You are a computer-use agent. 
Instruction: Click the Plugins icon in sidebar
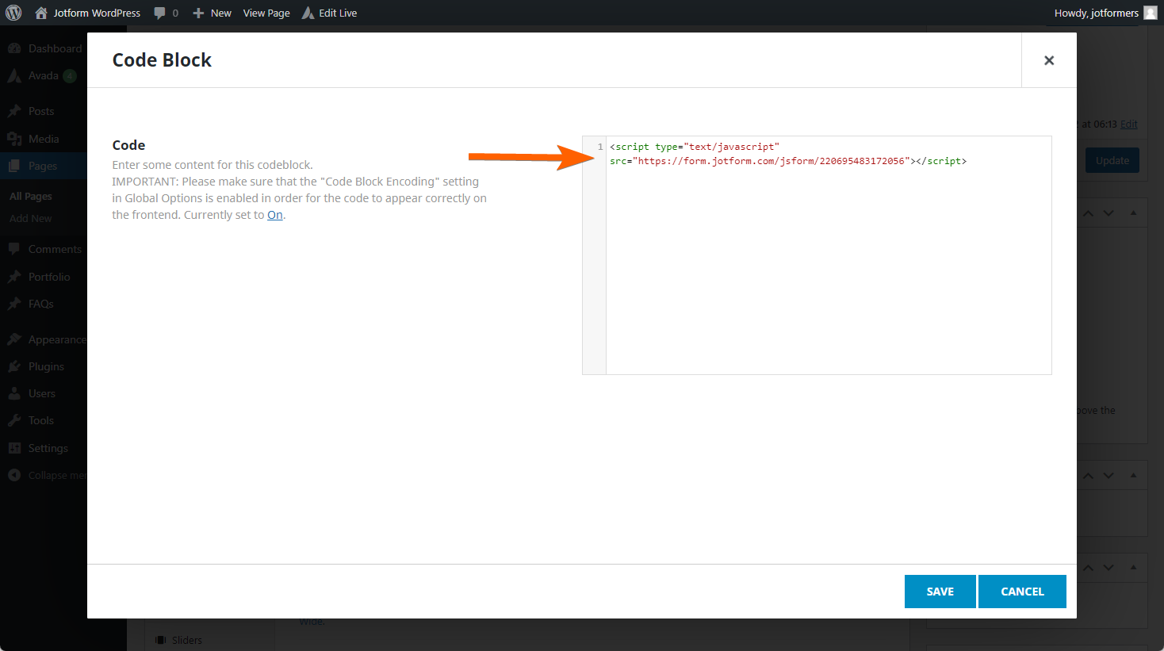[14, 366]
